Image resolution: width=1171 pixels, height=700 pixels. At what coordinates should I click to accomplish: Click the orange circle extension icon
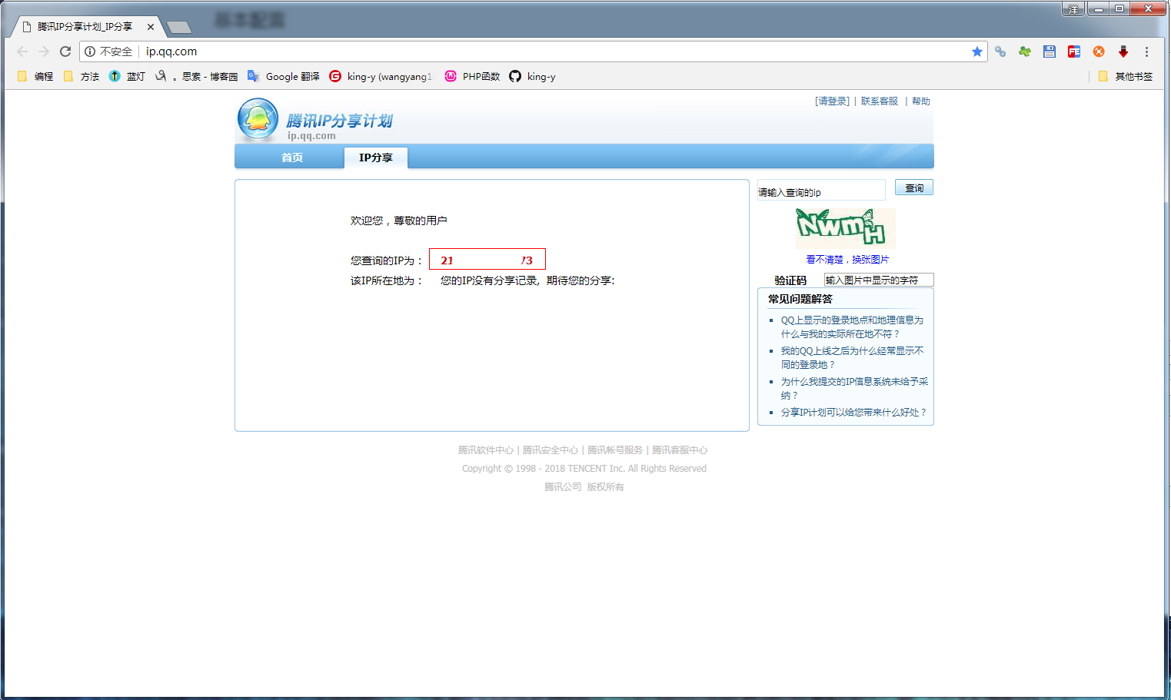coord(1099,51)
